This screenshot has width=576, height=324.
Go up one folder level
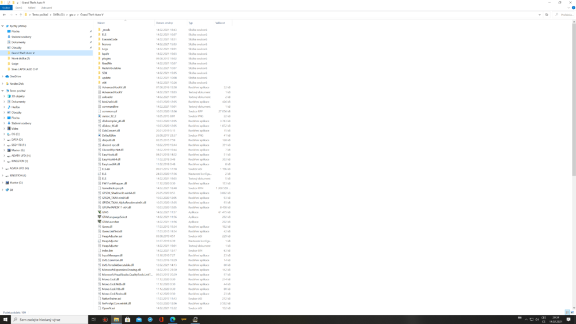point(21,15)
